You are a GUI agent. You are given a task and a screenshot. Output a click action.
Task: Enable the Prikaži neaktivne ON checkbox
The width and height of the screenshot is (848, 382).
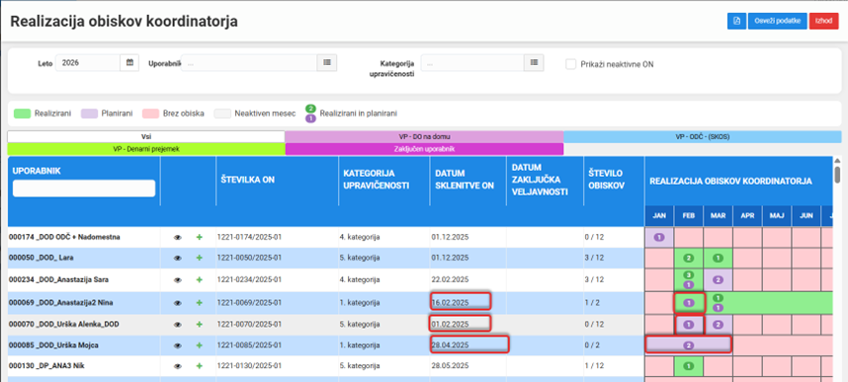pos(570,64)
